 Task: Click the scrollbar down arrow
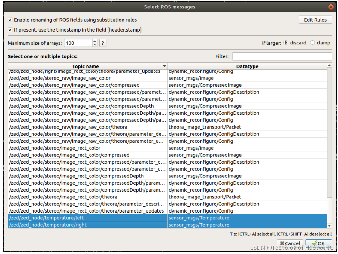[329, 226]
